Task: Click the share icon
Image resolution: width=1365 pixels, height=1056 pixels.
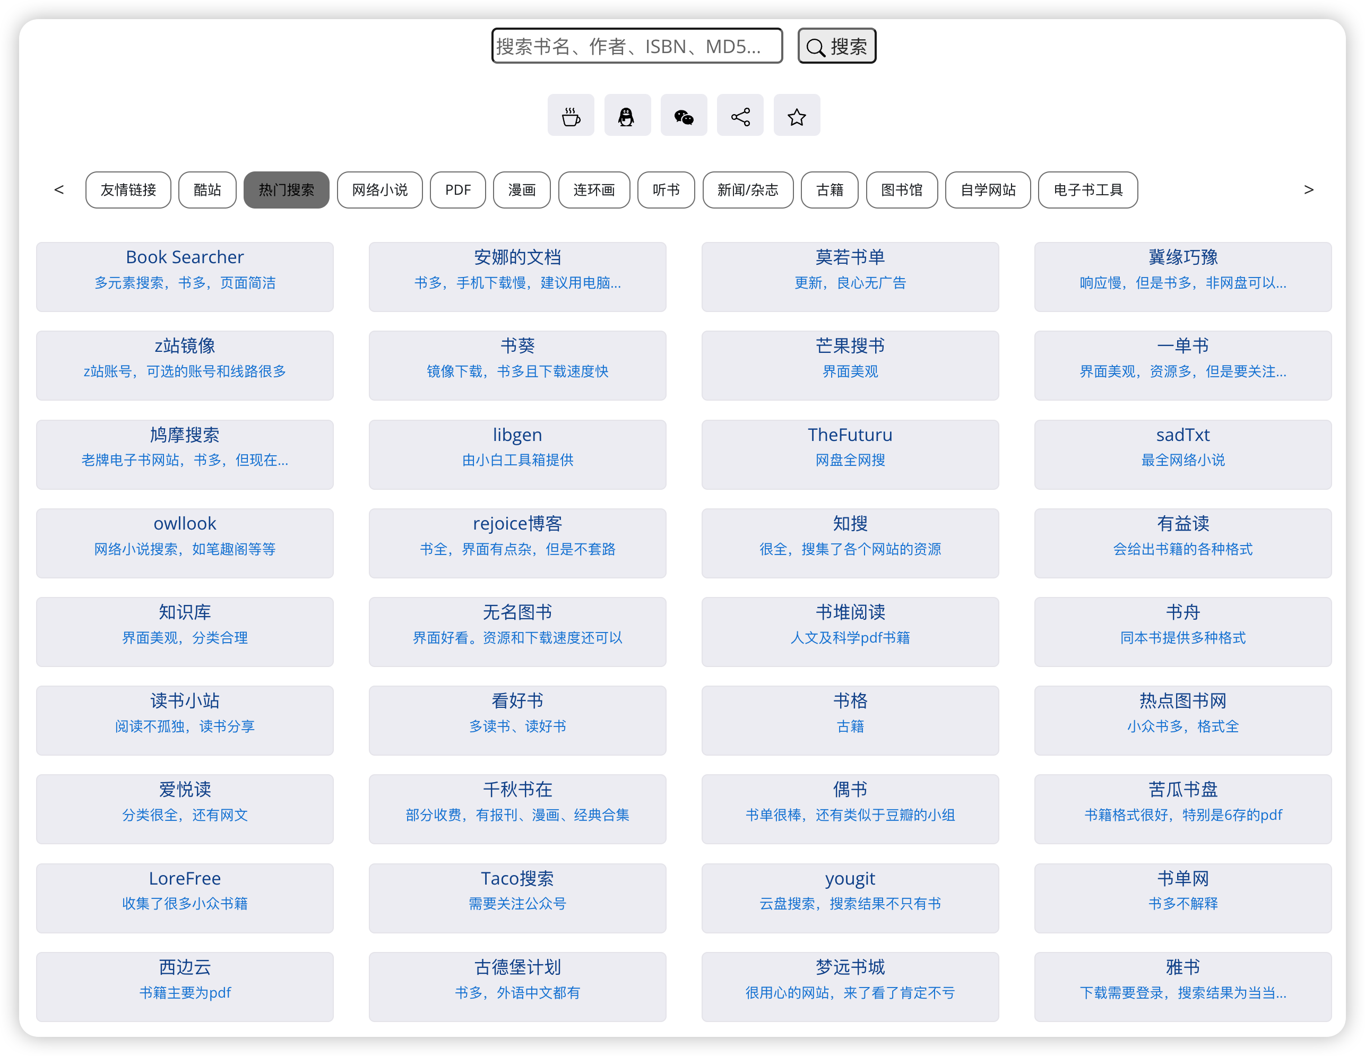Action: coord(740,116)
